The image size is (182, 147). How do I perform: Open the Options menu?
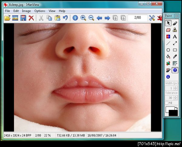[40, 11]
